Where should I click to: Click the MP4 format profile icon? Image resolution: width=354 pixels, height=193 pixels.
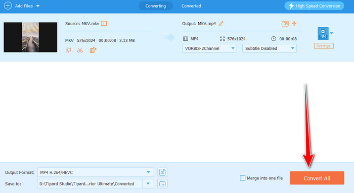click(323, 34)
